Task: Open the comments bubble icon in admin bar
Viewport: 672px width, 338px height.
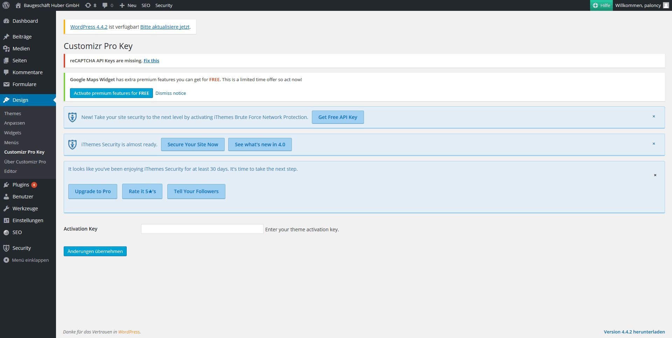Action: tap(107, 5)
